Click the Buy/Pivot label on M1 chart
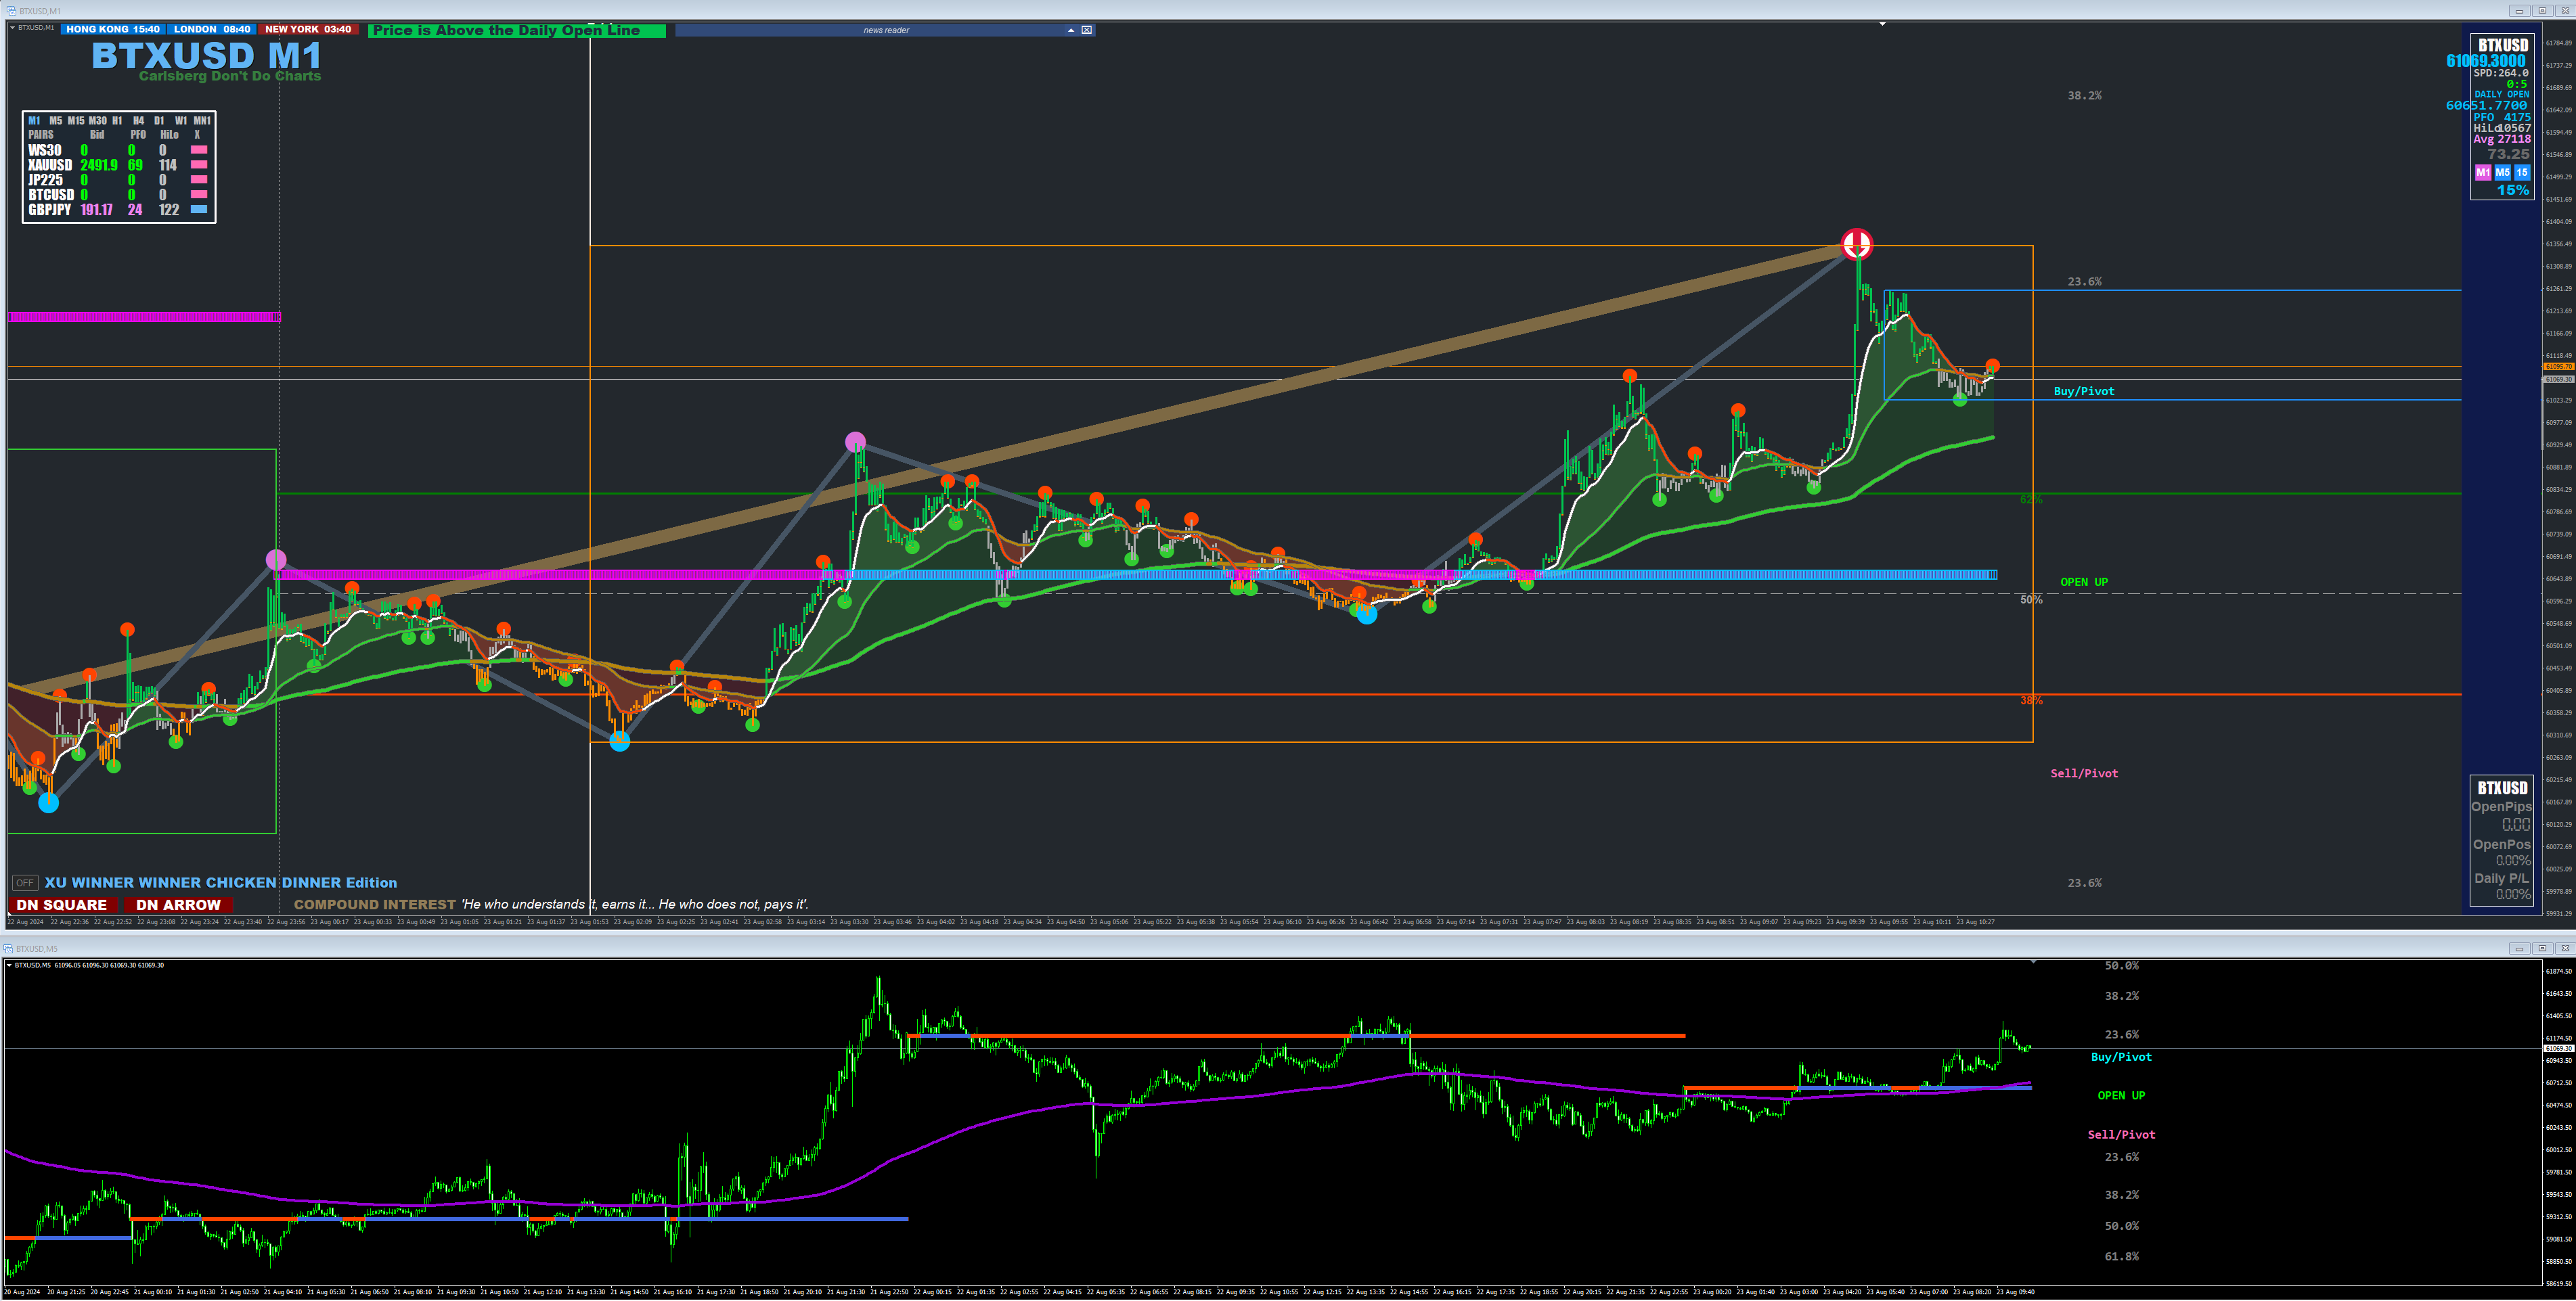This screenshot has height=1301, width=2576. point(2084,392)
